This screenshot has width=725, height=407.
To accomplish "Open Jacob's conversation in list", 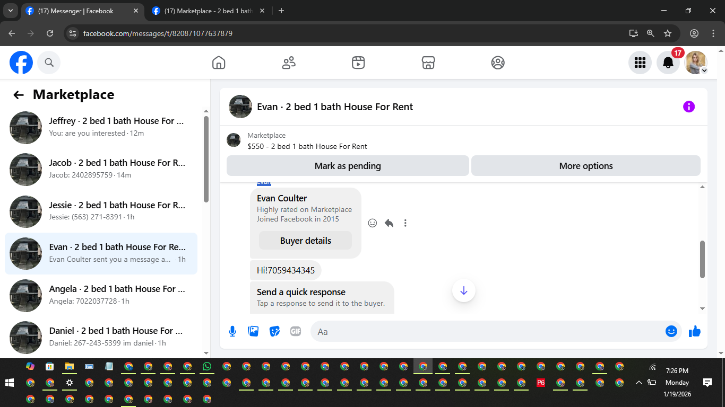I will point(101,169).
